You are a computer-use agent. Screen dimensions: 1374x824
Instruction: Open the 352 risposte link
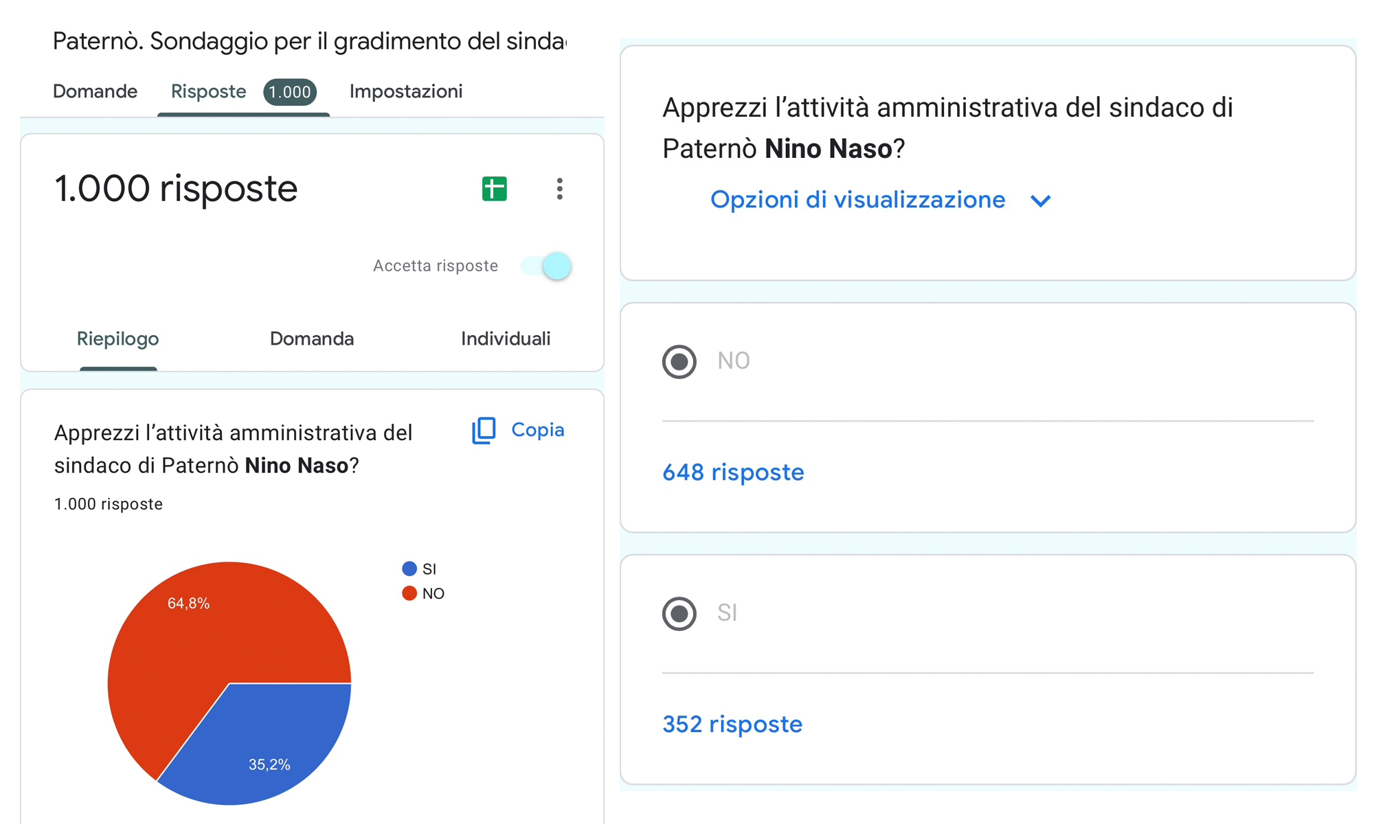[x=732, y=724]
